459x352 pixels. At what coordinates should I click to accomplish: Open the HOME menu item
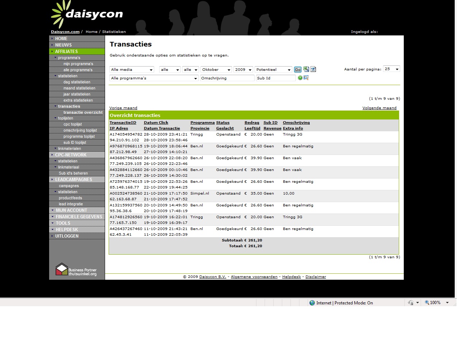pos(61,39)
